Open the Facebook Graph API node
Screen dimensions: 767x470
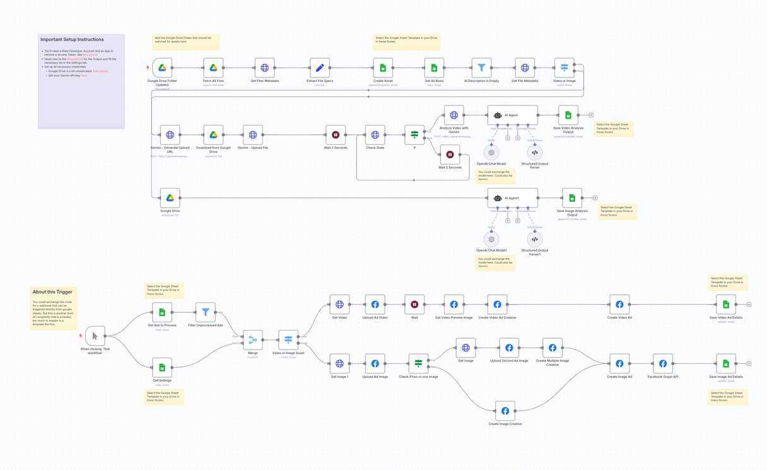point(662,363)
